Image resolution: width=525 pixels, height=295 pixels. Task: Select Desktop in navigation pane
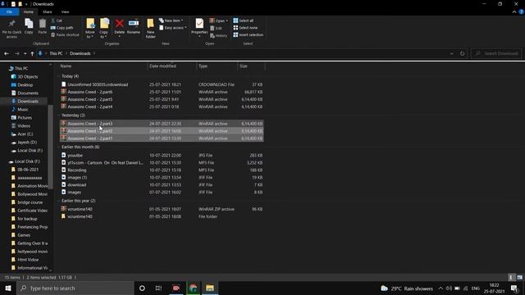click(25, 85)
